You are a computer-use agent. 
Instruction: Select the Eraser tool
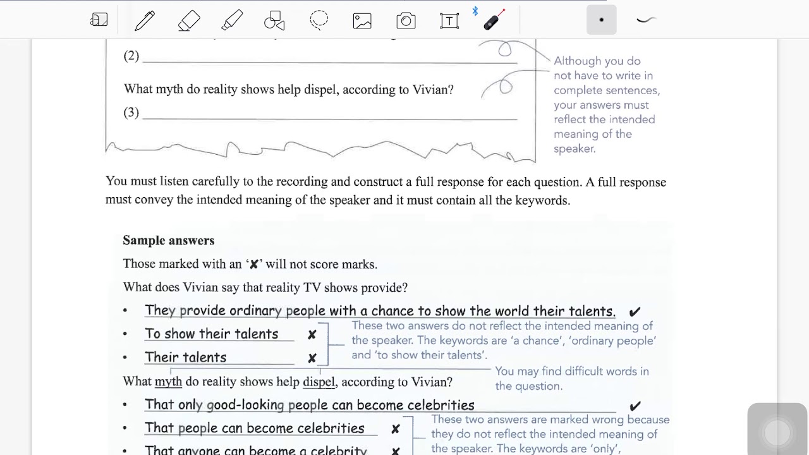(x=188, y=20)
